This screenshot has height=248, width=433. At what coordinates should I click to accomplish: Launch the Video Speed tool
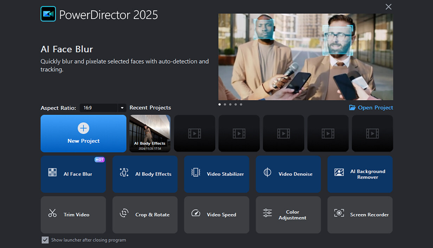coord(216,215)
